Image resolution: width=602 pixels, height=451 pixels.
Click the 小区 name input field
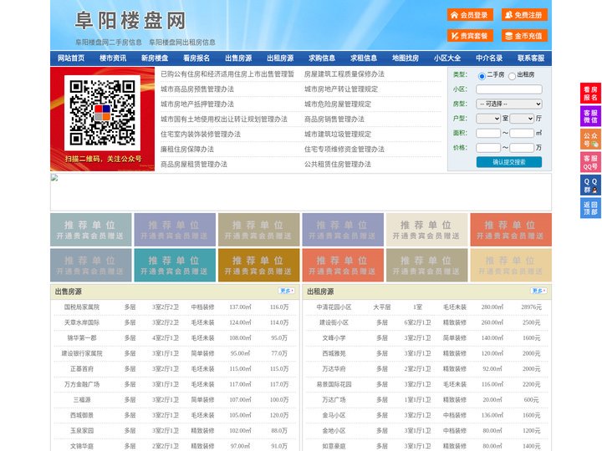[509, 89]
